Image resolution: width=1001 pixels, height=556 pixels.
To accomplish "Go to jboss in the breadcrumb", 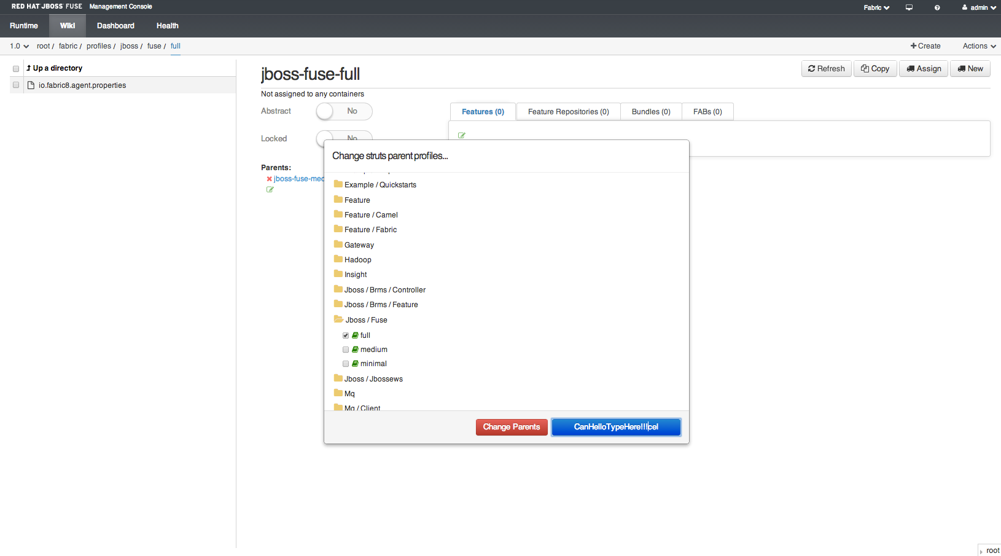I will click(129, 46).
